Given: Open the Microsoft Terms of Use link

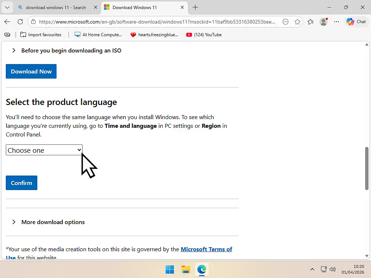Looking at the screenshot, I should click(207, 249).
